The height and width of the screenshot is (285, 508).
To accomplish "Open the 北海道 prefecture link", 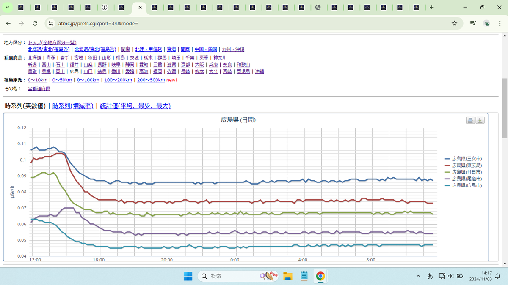I will pos(35,58).
